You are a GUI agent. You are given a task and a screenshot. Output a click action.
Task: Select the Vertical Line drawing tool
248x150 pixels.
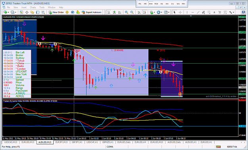click(x=187, y=12)
